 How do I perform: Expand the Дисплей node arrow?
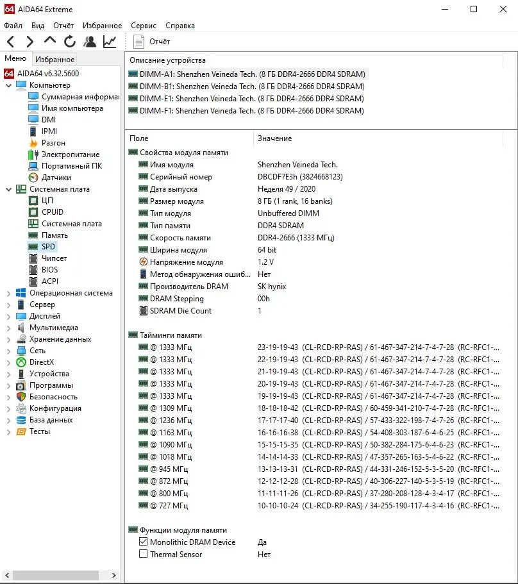pyautogui.click(x=9, y=316)
